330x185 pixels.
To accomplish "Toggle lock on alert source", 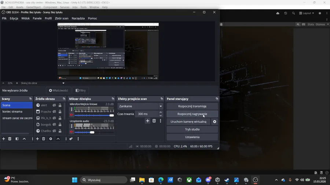I will click(x=60, y=105).
